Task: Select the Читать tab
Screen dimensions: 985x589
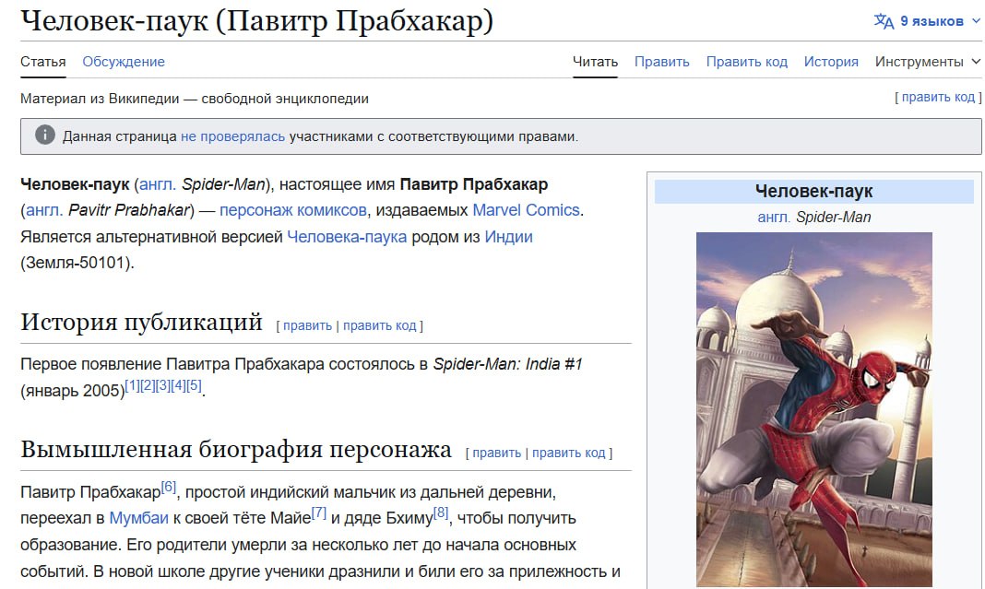Action: click(595, 62)
